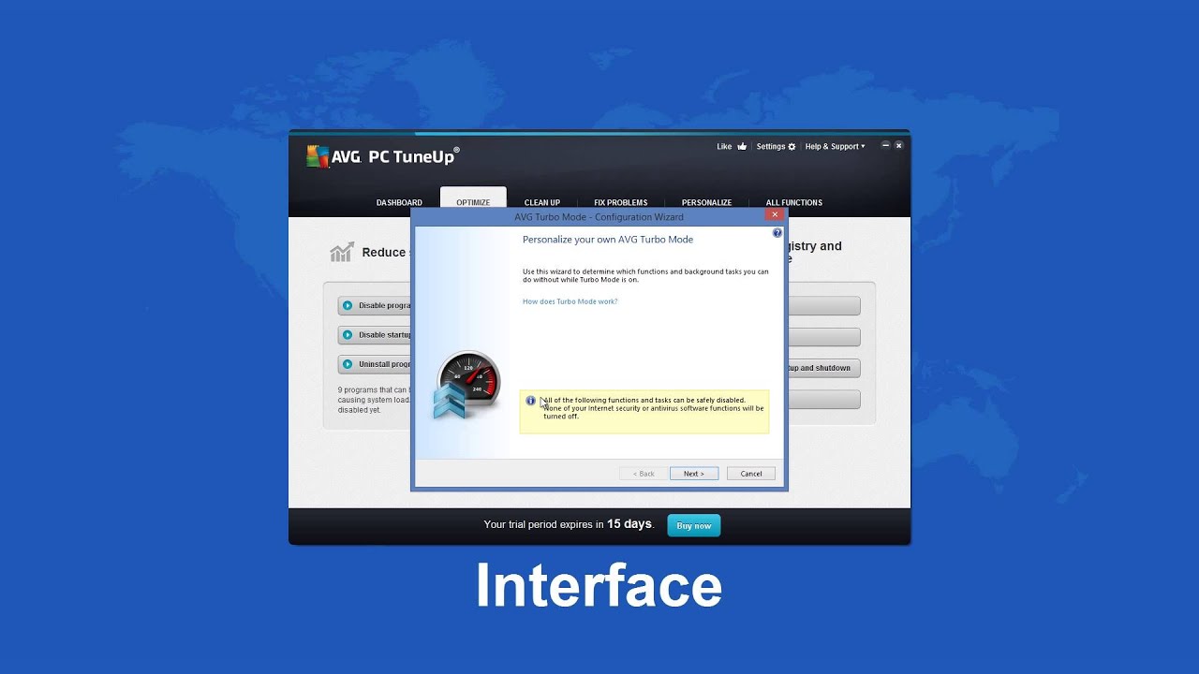Switch to the Dashboard tab

(x=399, y=202)
